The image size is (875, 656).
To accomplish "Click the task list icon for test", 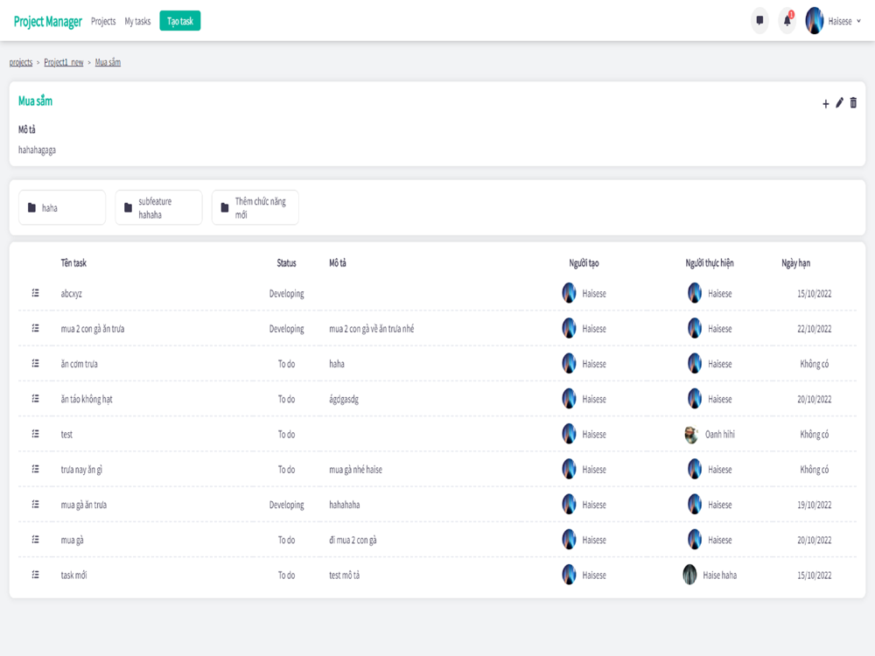I will (x=35, y=434).
